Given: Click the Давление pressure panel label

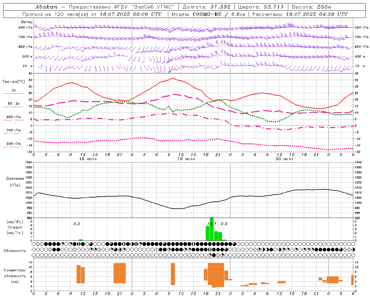Looking at the screenshot, I should click(15, 179).
